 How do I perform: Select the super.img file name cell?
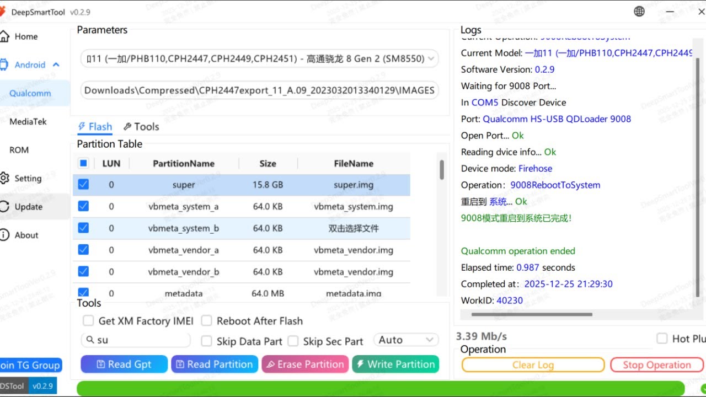(354, 185)
